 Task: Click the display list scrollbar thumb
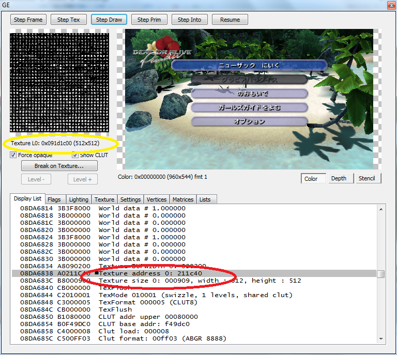[x=381, y=274]
